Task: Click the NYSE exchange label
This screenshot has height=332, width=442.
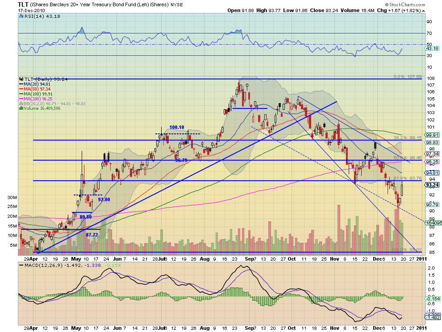Action: [x=177, y=4]
